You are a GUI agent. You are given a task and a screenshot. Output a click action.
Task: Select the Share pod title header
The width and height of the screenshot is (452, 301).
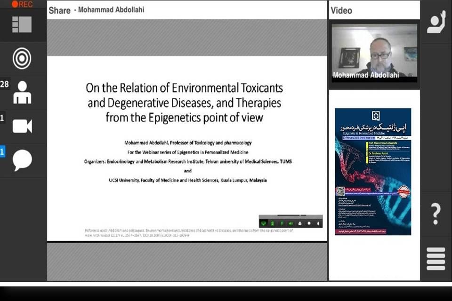(x=59, y=10)
